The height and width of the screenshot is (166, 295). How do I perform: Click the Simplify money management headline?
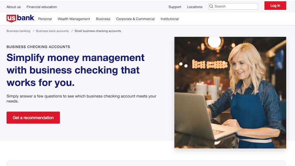coord(75,70)
